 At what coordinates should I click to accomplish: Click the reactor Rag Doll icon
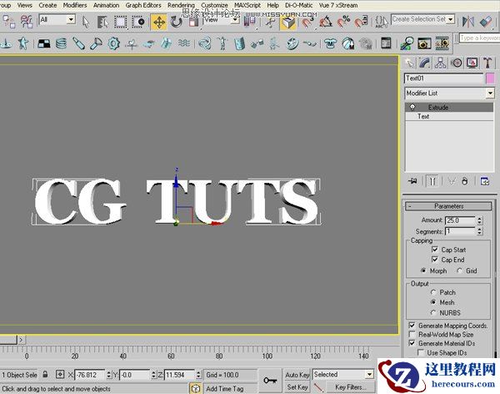click(x=222, y=43)
